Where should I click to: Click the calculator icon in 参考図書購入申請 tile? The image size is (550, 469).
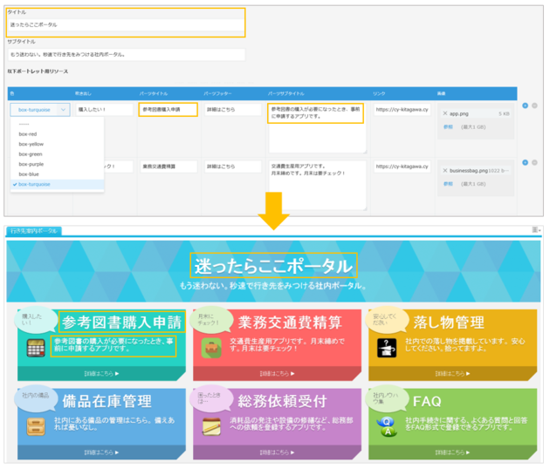pyautogui.click(x=36, y=349)
